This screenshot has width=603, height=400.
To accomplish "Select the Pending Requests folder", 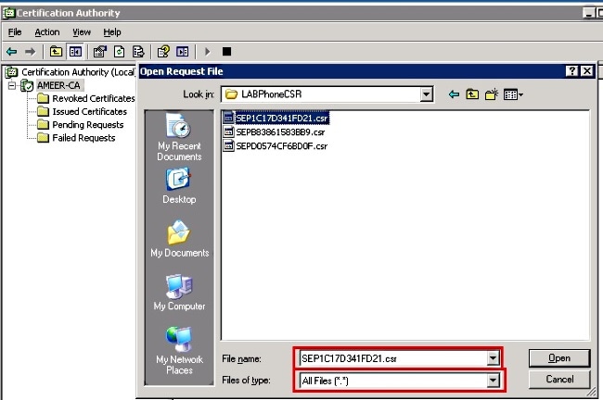I will [88, 124].
